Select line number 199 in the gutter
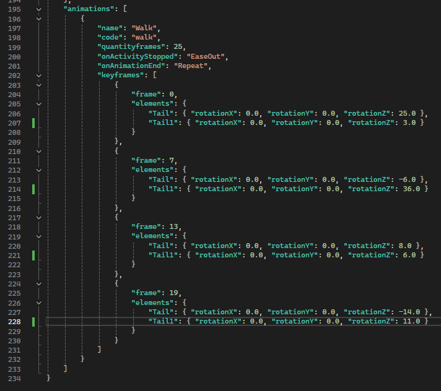Screen dimensions: 441x391 15,48
